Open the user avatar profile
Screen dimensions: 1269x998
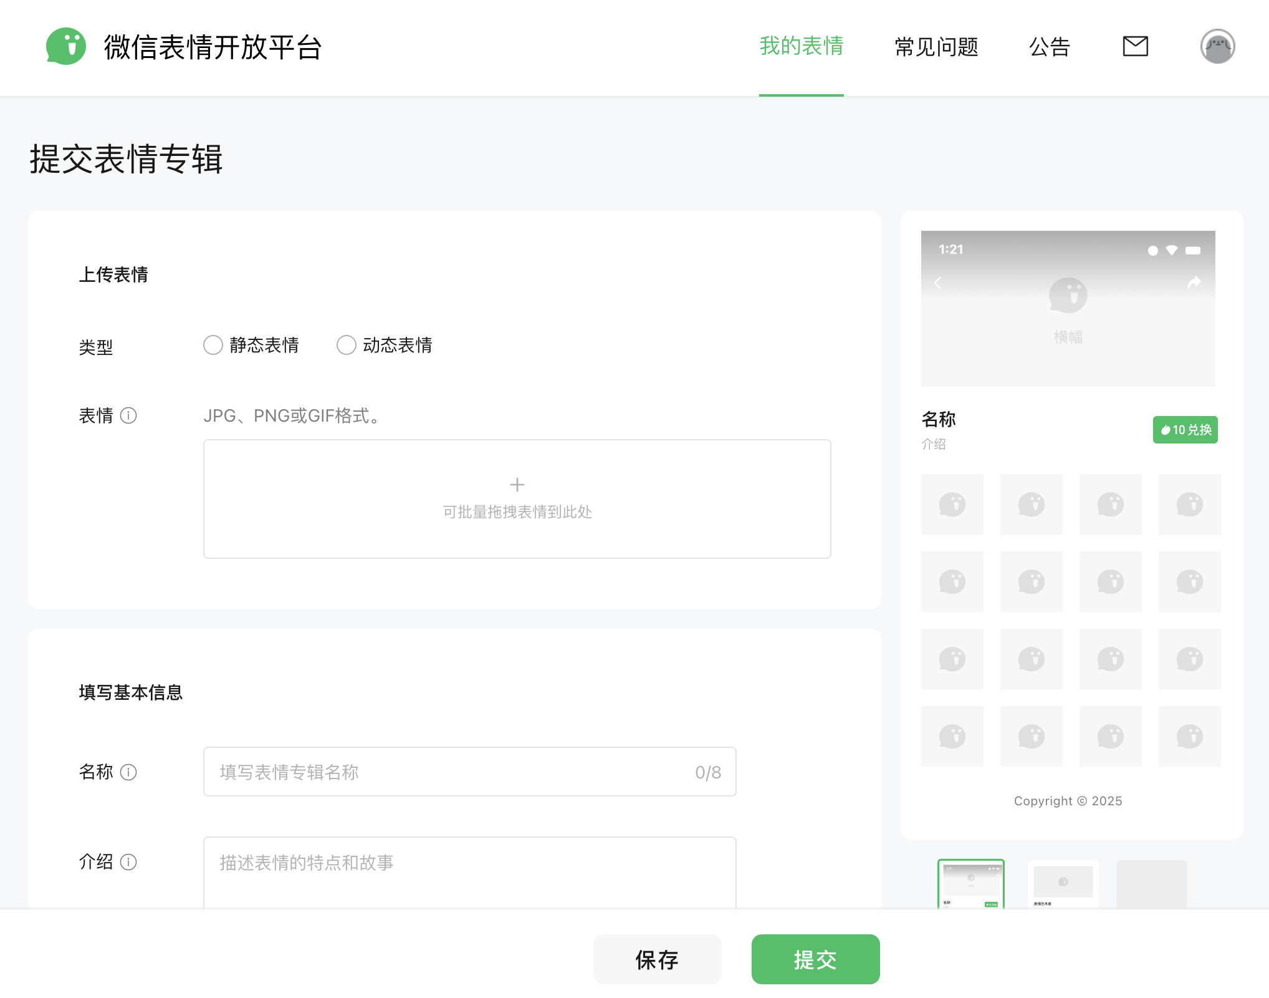[x=1217, y=46]
